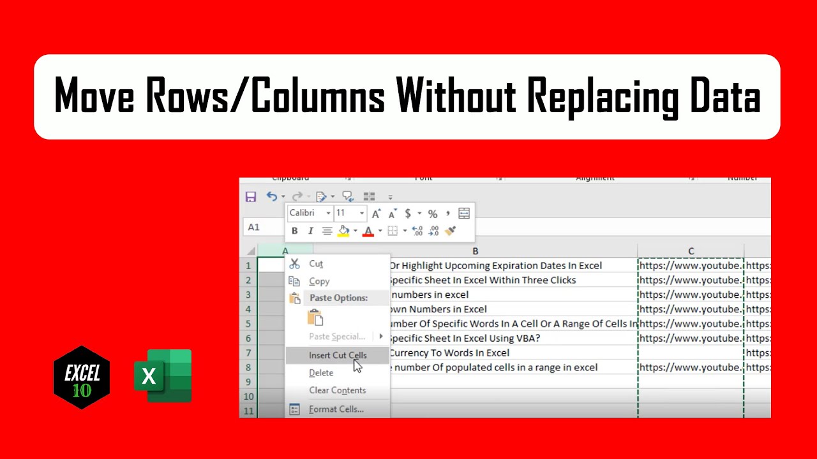Screen dimensions: 817x459
Task: Apply red font color
Action: coord(368,231)
